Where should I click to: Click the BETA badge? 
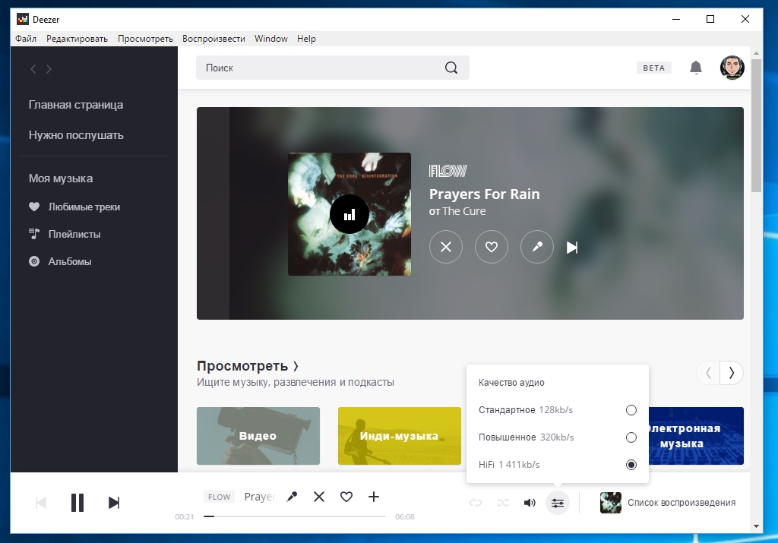pos(654,68)
